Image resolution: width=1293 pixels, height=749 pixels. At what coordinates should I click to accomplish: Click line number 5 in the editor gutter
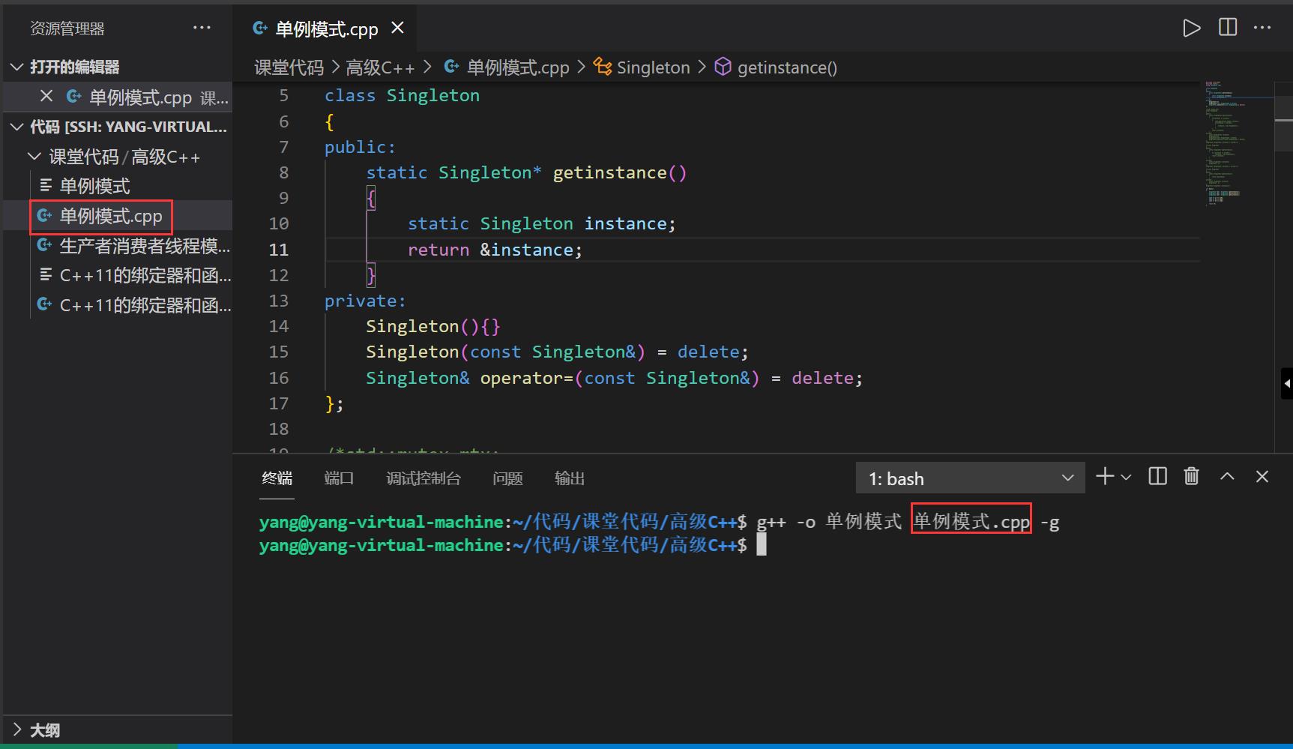283,95
